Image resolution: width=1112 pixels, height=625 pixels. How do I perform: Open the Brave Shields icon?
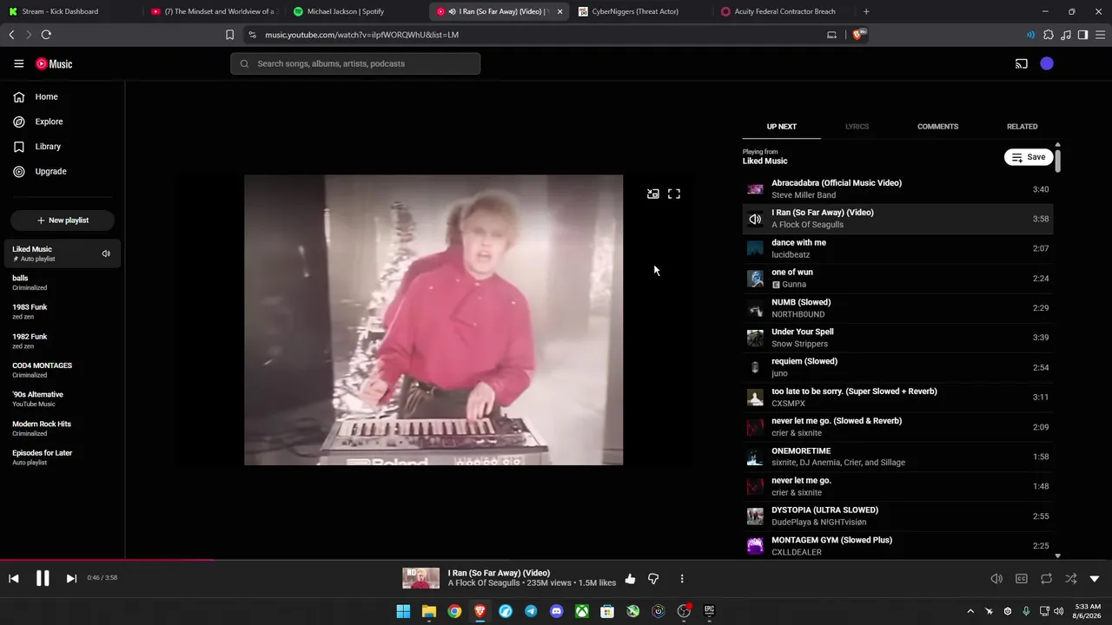point(860,35)
